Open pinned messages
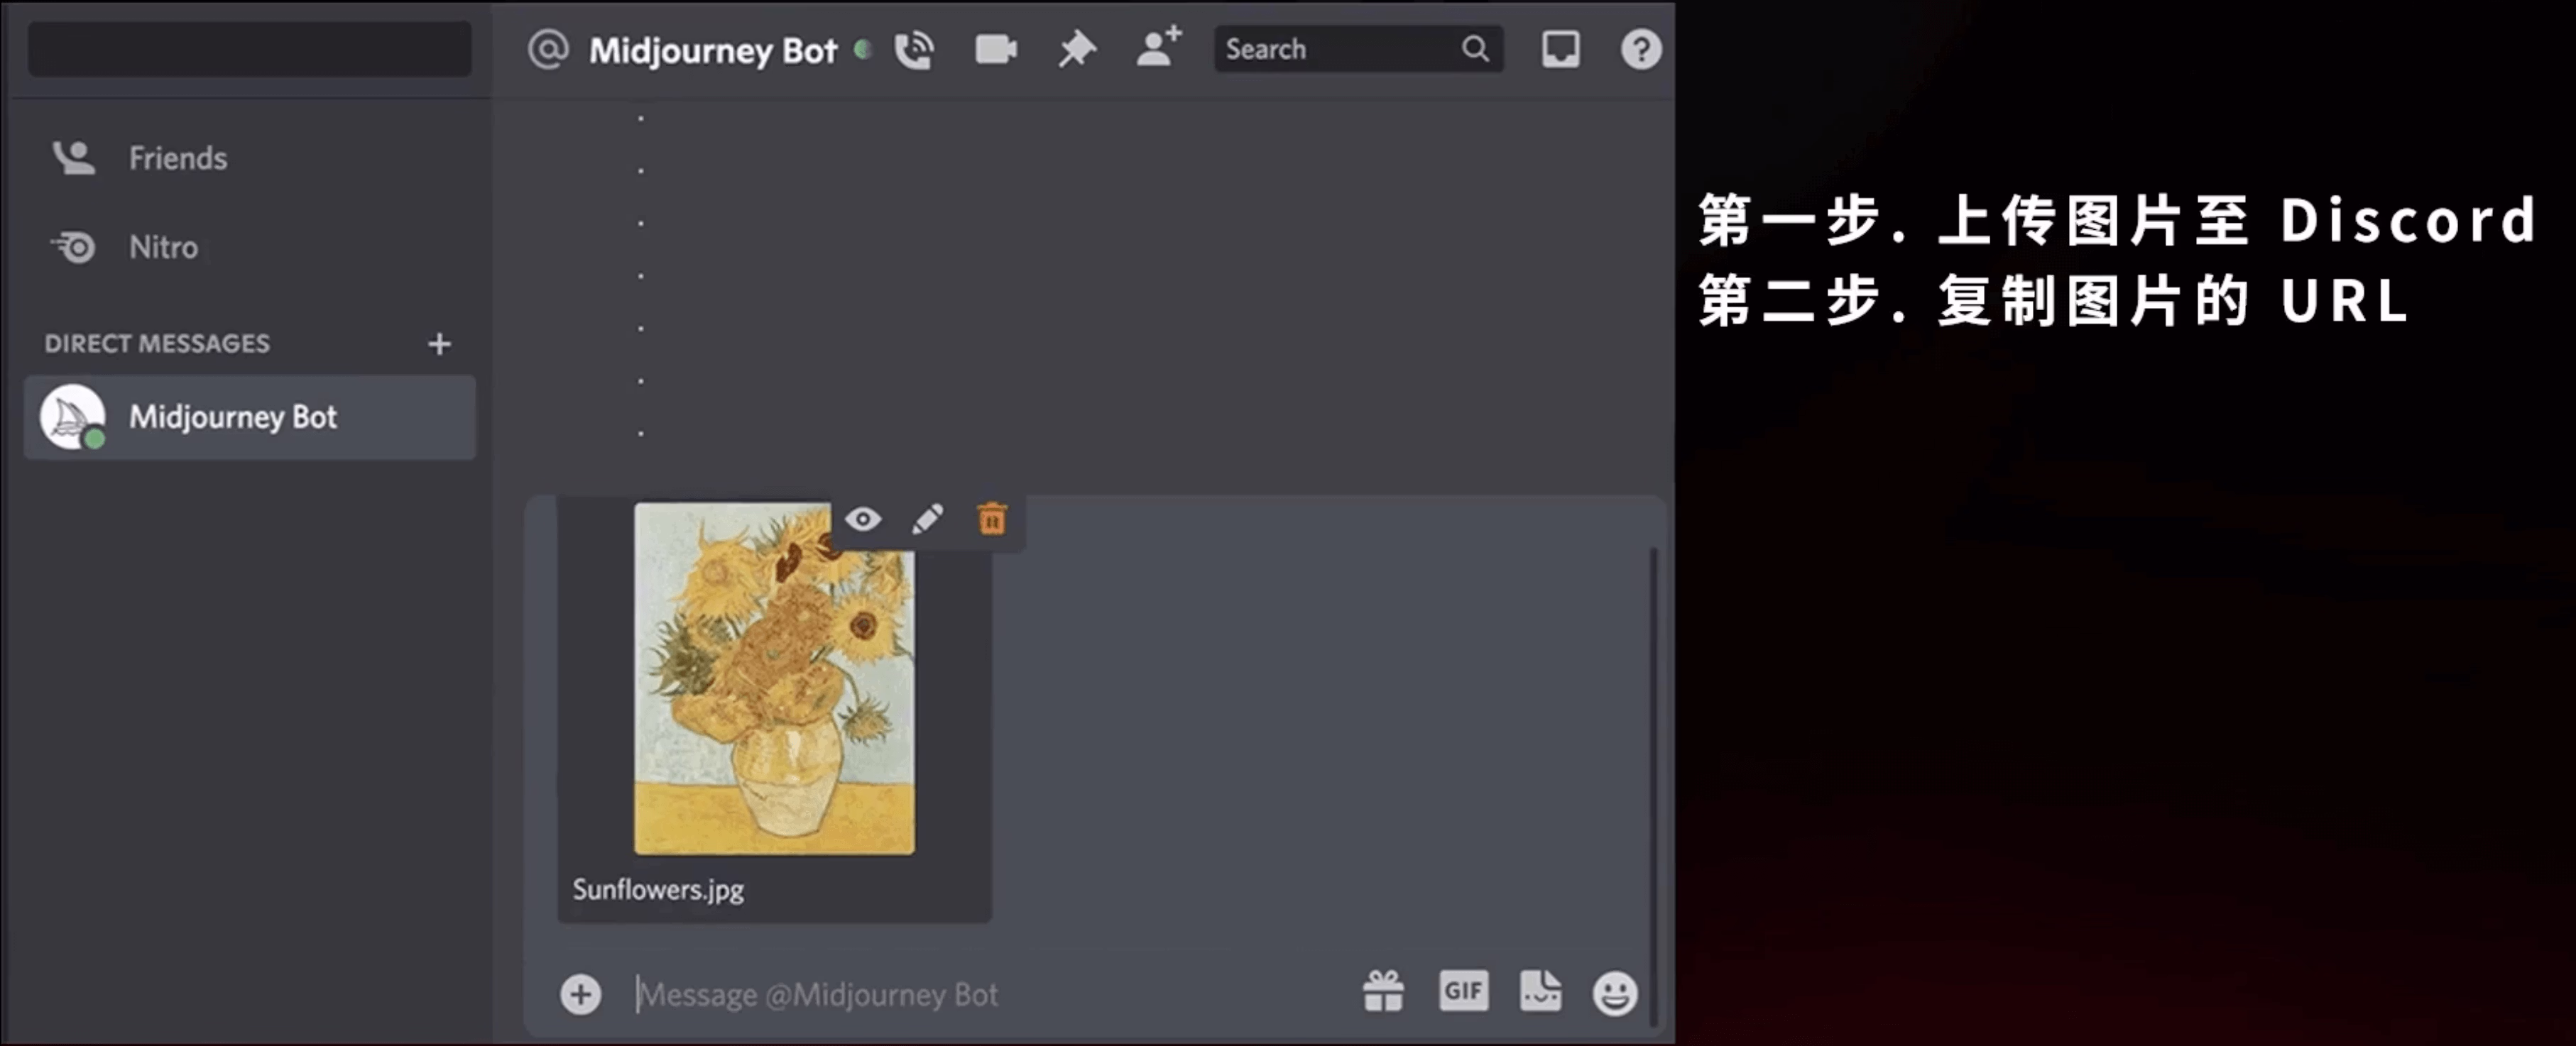 1077,50
